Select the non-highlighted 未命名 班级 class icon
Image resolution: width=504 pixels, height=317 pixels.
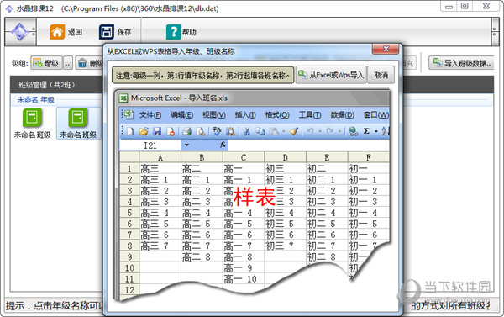click(x=33, y=124)
